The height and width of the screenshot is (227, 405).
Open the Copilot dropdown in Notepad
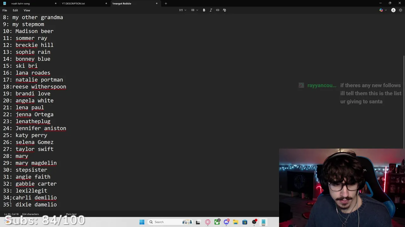tap(383, 10)
